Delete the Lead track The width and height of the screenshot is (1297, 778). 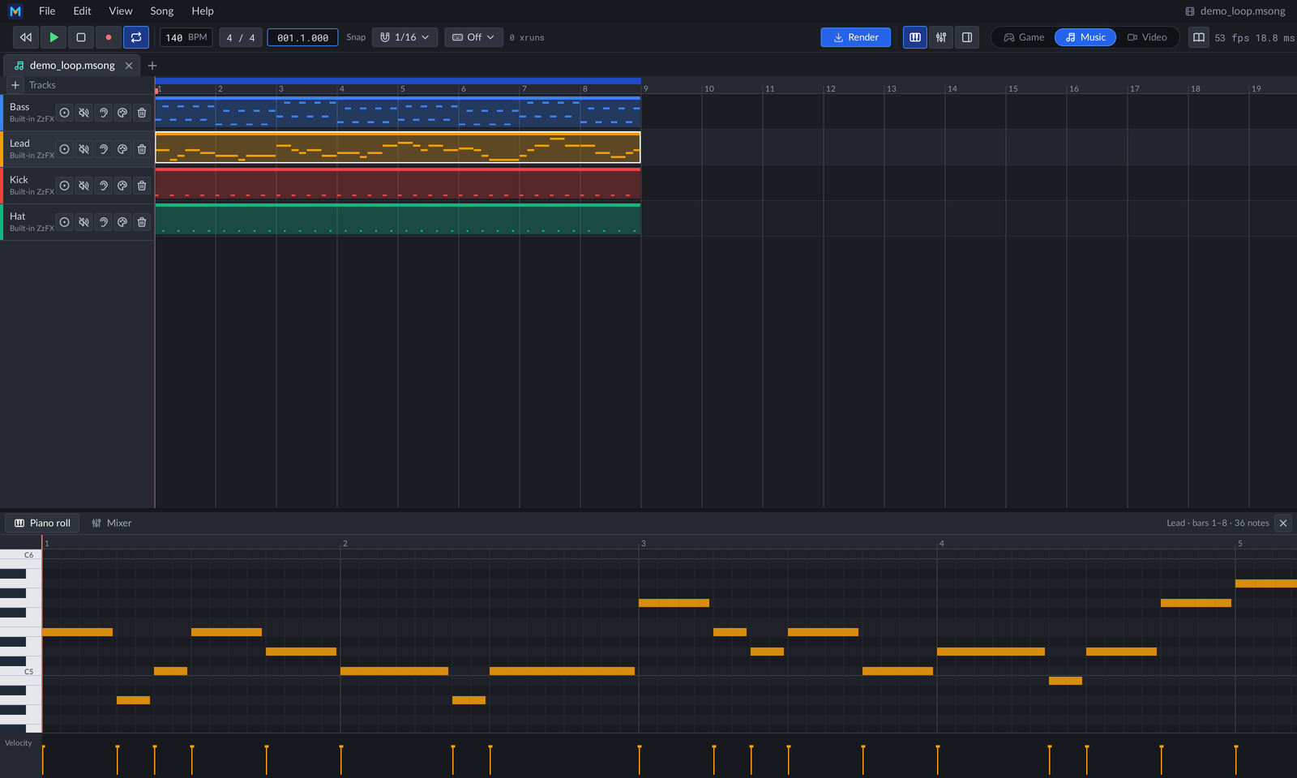(142, 149)
